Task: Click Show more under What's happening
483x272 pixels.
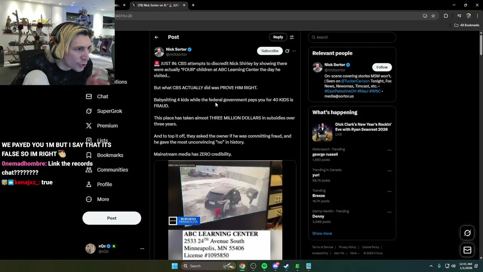Action: coord(322,233)
